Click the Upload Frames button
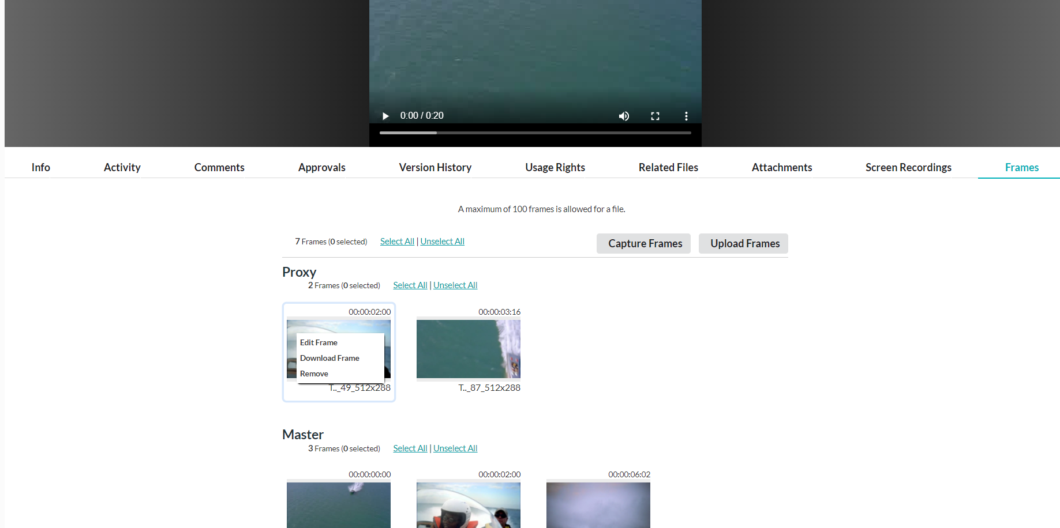 point(743,243)
